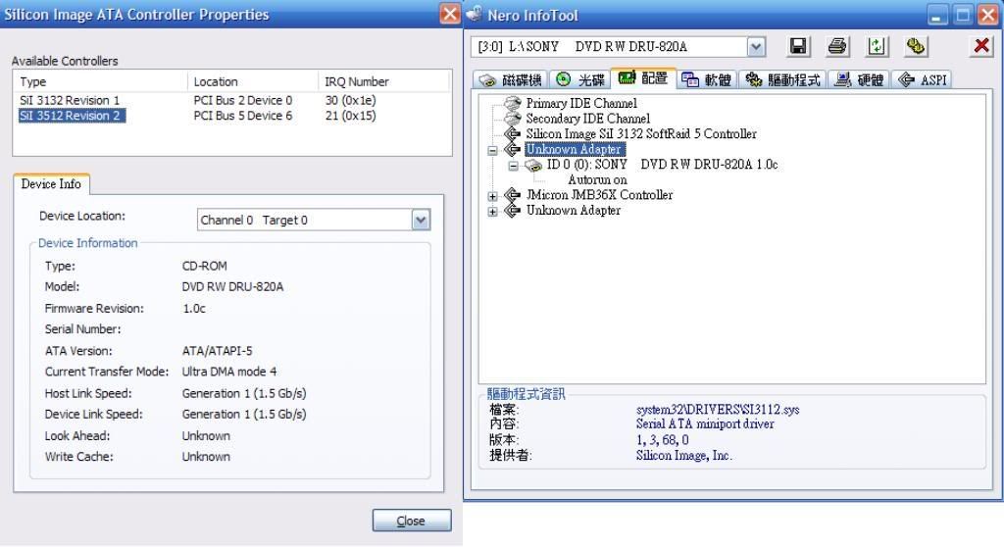Collapse the ID 0 SONY drive node

tap(513, 167)
